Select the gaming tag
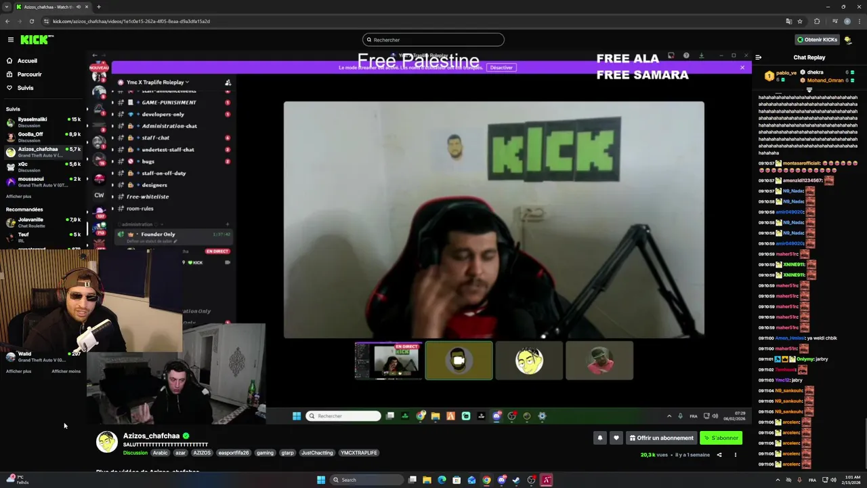This screenshot has height=488, width=867. click(x=265, y=453)
